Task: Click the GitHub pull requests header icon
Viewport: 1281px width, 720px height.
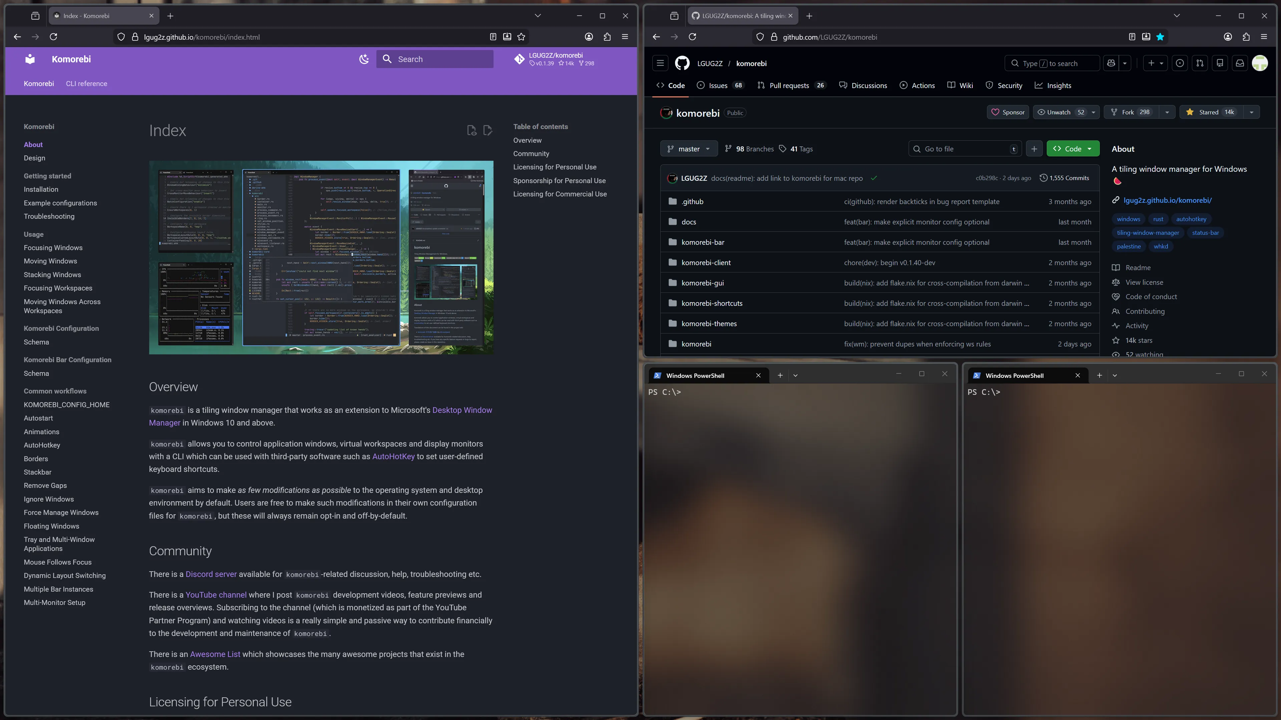Action: [1200, 63]
